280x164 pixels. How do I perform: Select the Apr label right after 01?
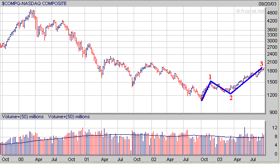(104, 159)
